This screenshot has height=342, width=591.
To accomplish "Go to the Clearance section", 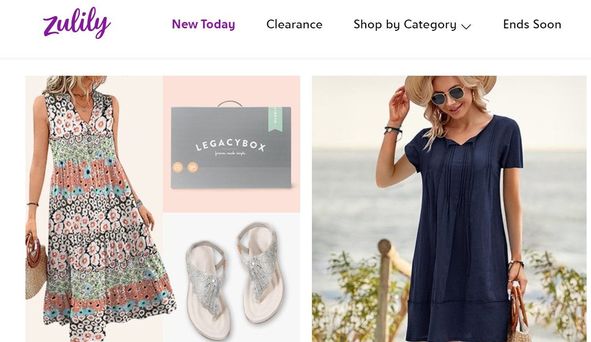I will pos(294,24).
